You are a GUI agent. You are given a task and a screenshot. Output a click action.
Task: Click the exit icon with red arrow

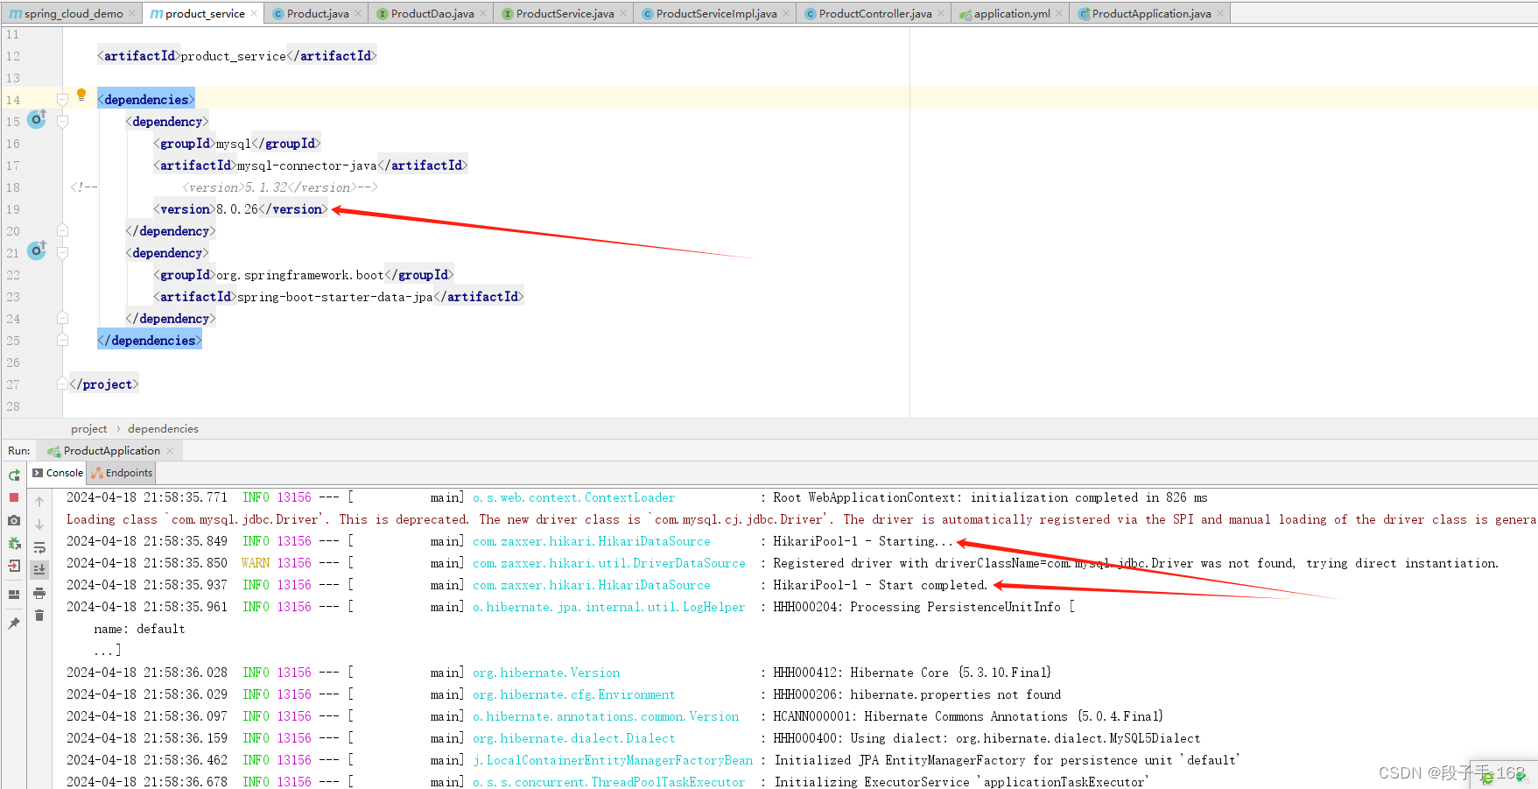14,566
